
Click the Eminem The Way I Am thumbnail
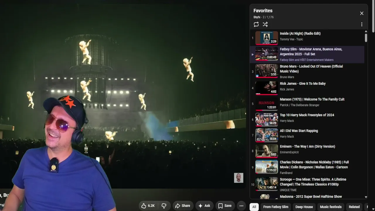coord(267,151)
